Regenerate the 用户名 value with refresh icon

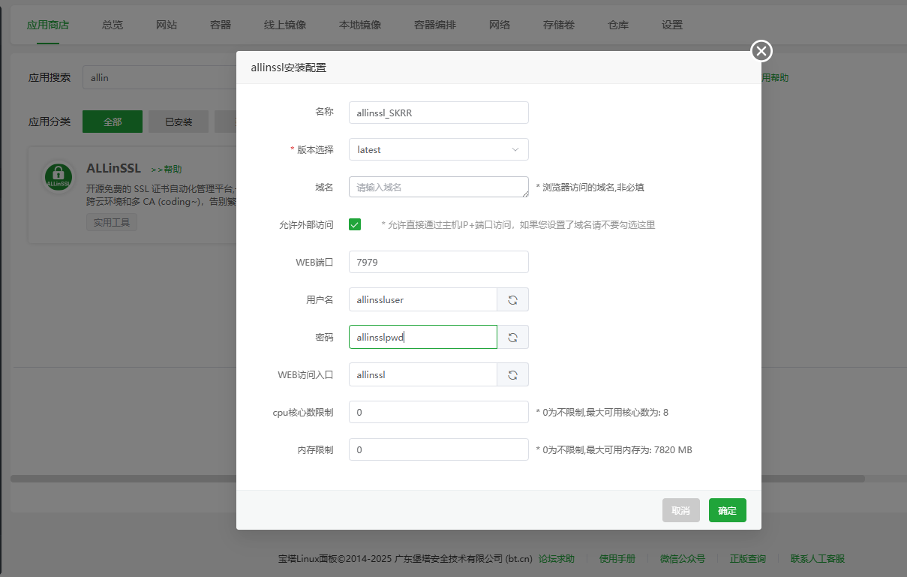[x=513, y=299]
